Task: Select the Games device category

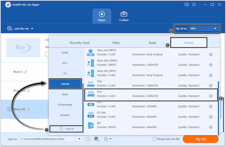Action: (x=65, y=84)
